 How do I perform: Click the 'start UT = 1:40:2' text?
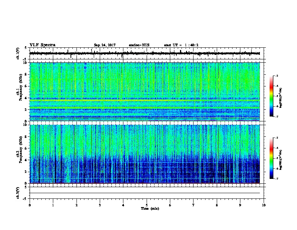click(181, 45)
